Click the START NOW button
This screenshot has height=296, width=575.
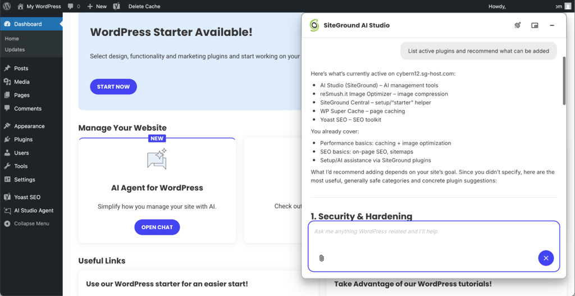113,86
